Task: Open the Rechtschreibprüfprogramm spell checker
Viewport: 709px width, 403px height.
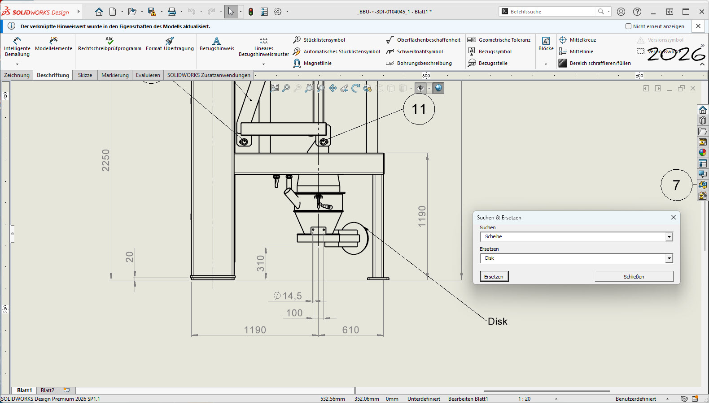Action: 109,44
